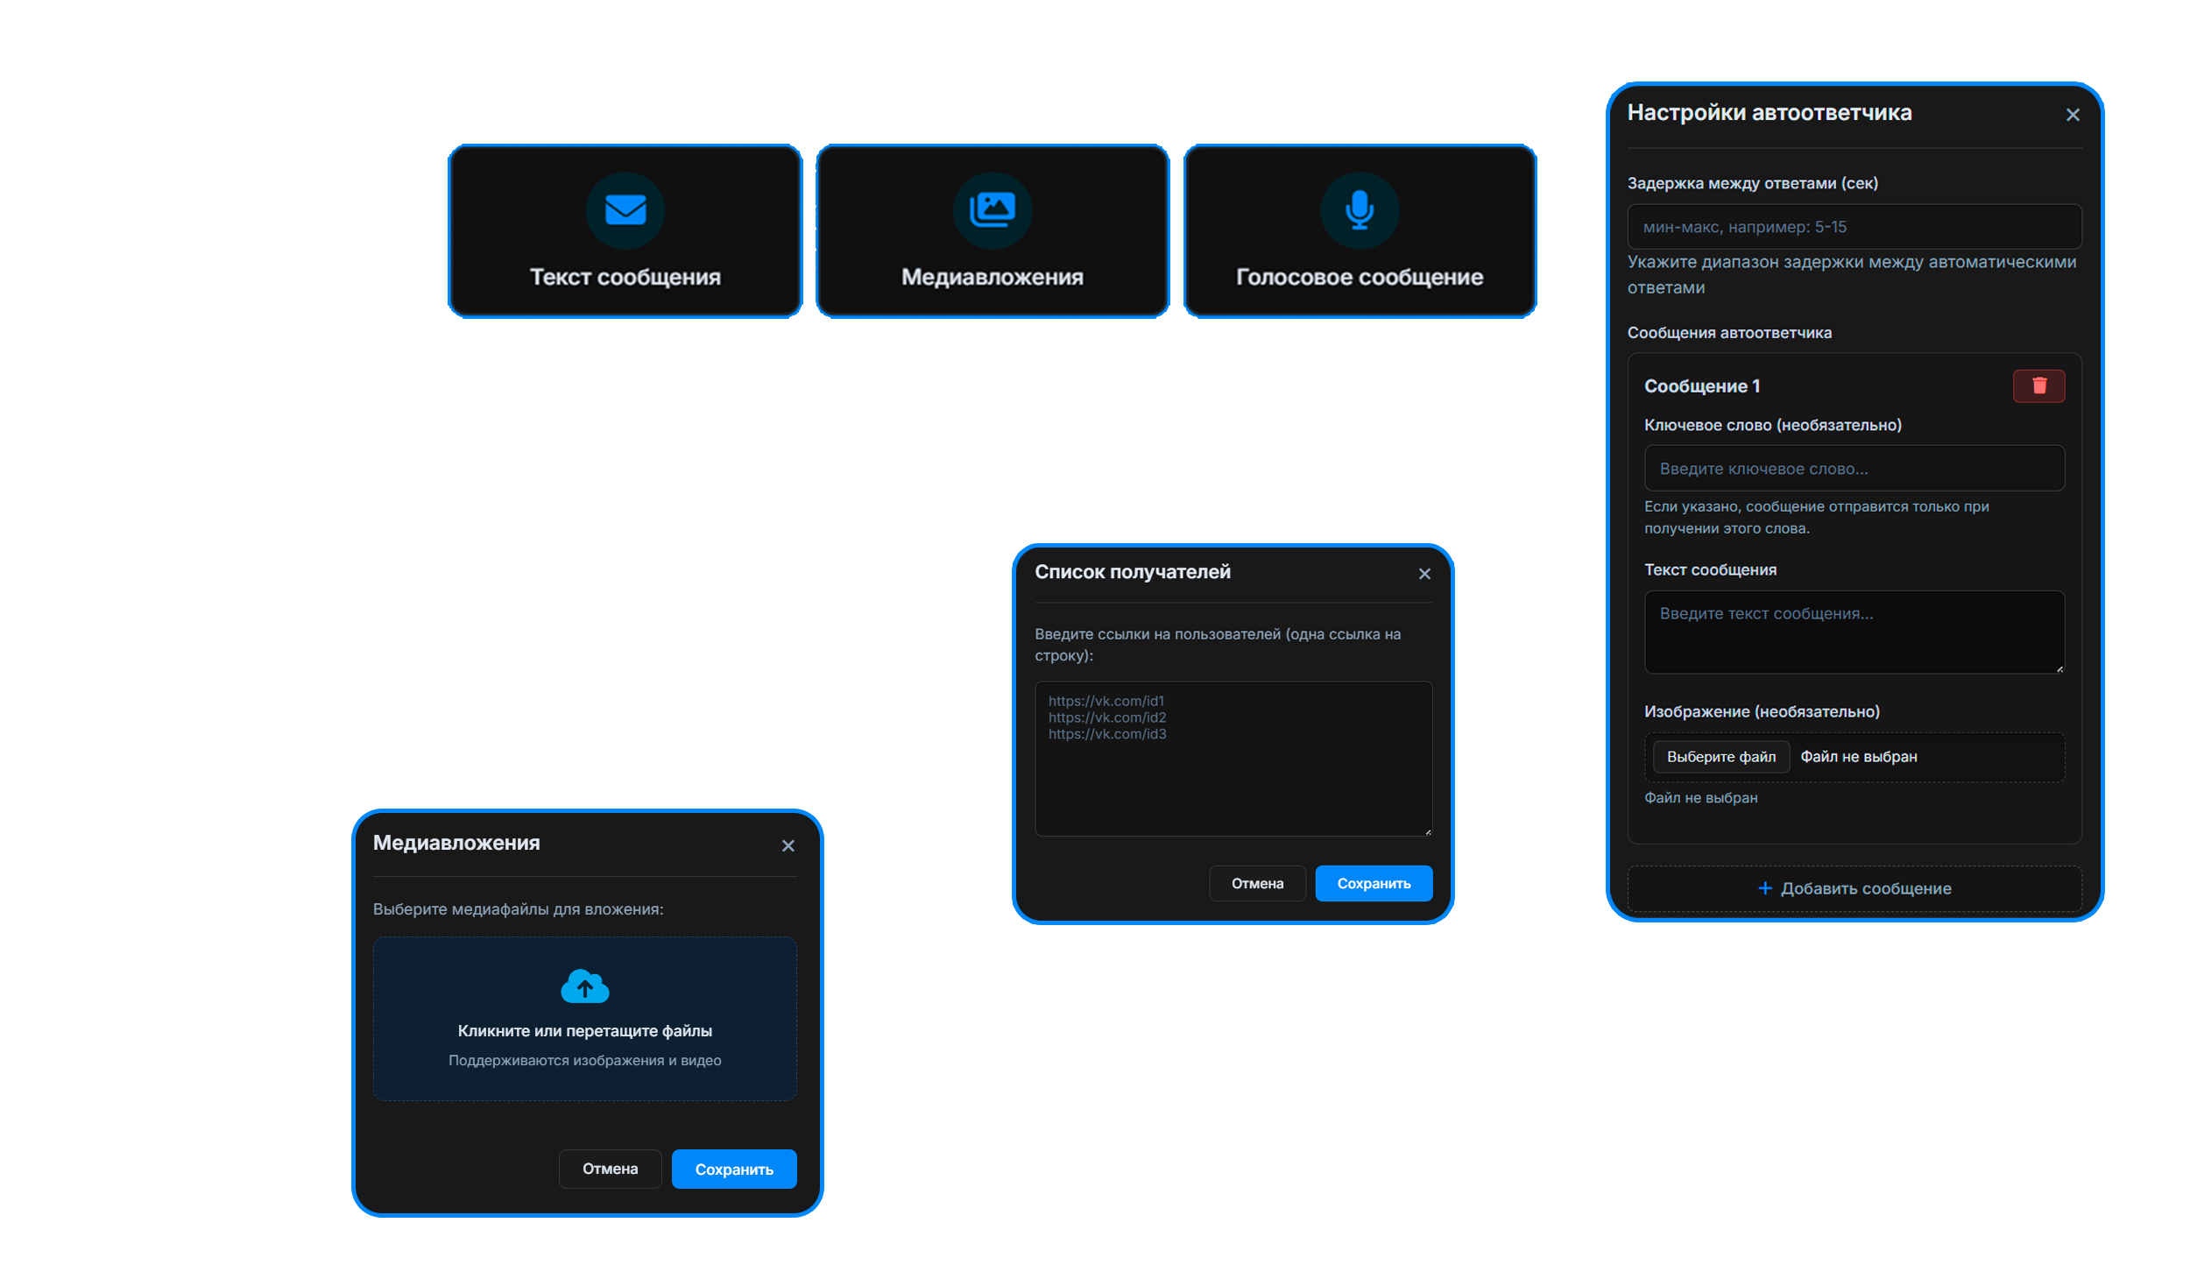
Task: Click the plus icon next to Добавить сообщение
Action: click(x=1764, y=888)
